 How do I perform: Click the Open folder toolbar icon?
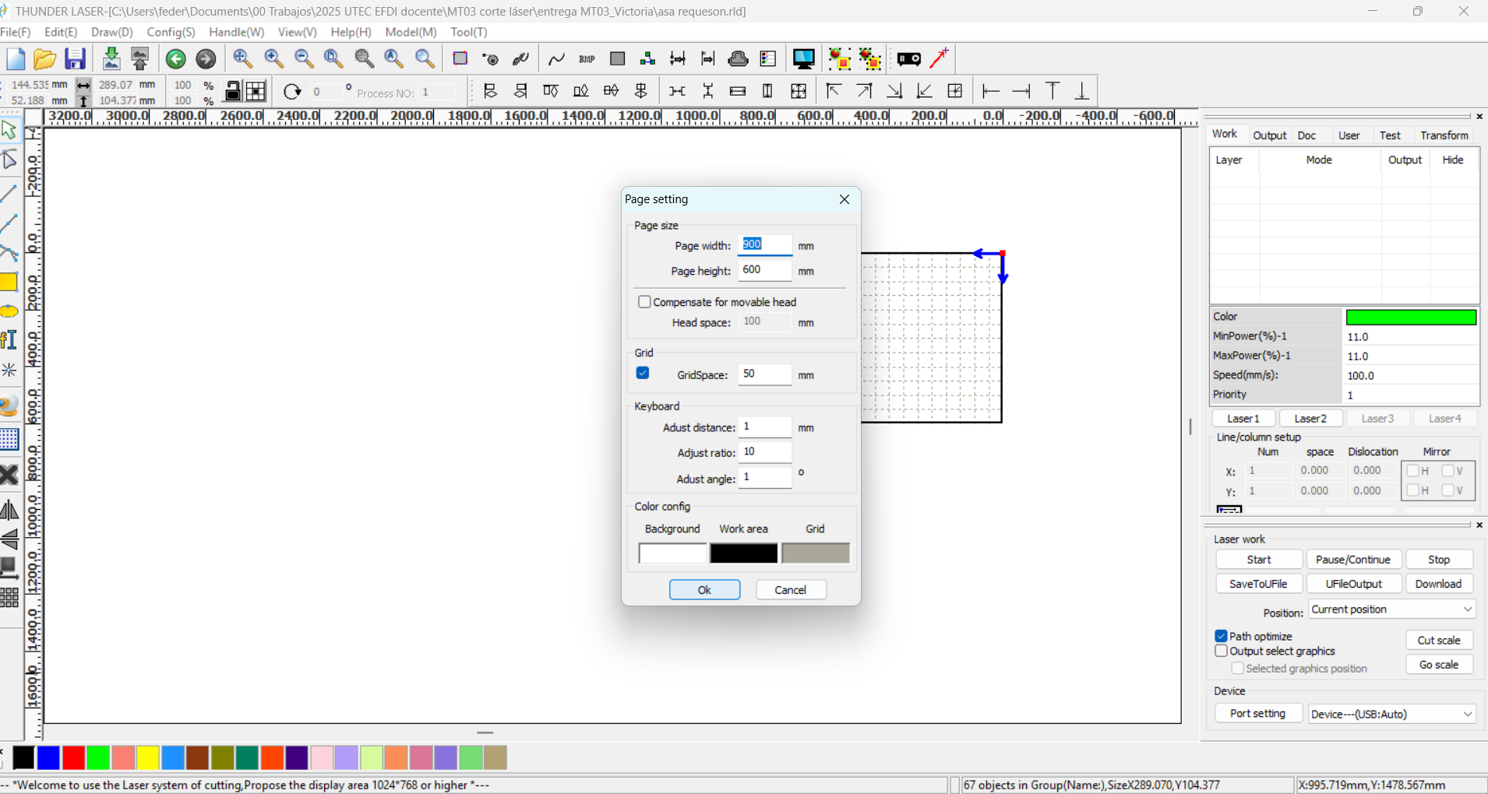click(x=44, y=59)
